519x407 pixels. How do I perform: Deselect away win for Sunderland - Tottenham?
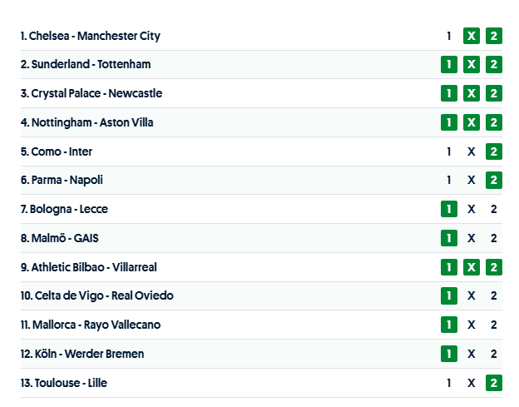click(x=494, y=65)
